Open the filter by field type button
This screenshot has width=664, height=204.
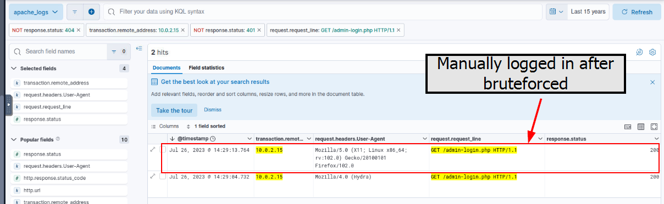pos(118,51)
